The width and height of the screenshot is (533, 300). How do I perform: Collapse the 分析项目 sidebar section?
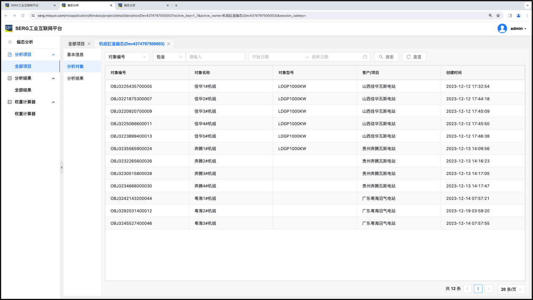pos(53,54)
